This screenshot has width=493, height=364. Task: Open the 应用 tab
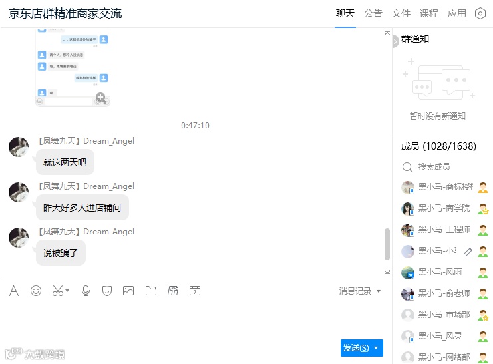click(457, 13)
